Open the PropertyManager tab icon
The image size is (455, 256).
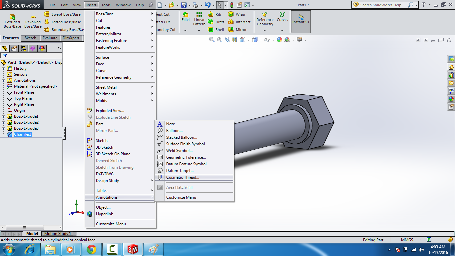[14, 48]
